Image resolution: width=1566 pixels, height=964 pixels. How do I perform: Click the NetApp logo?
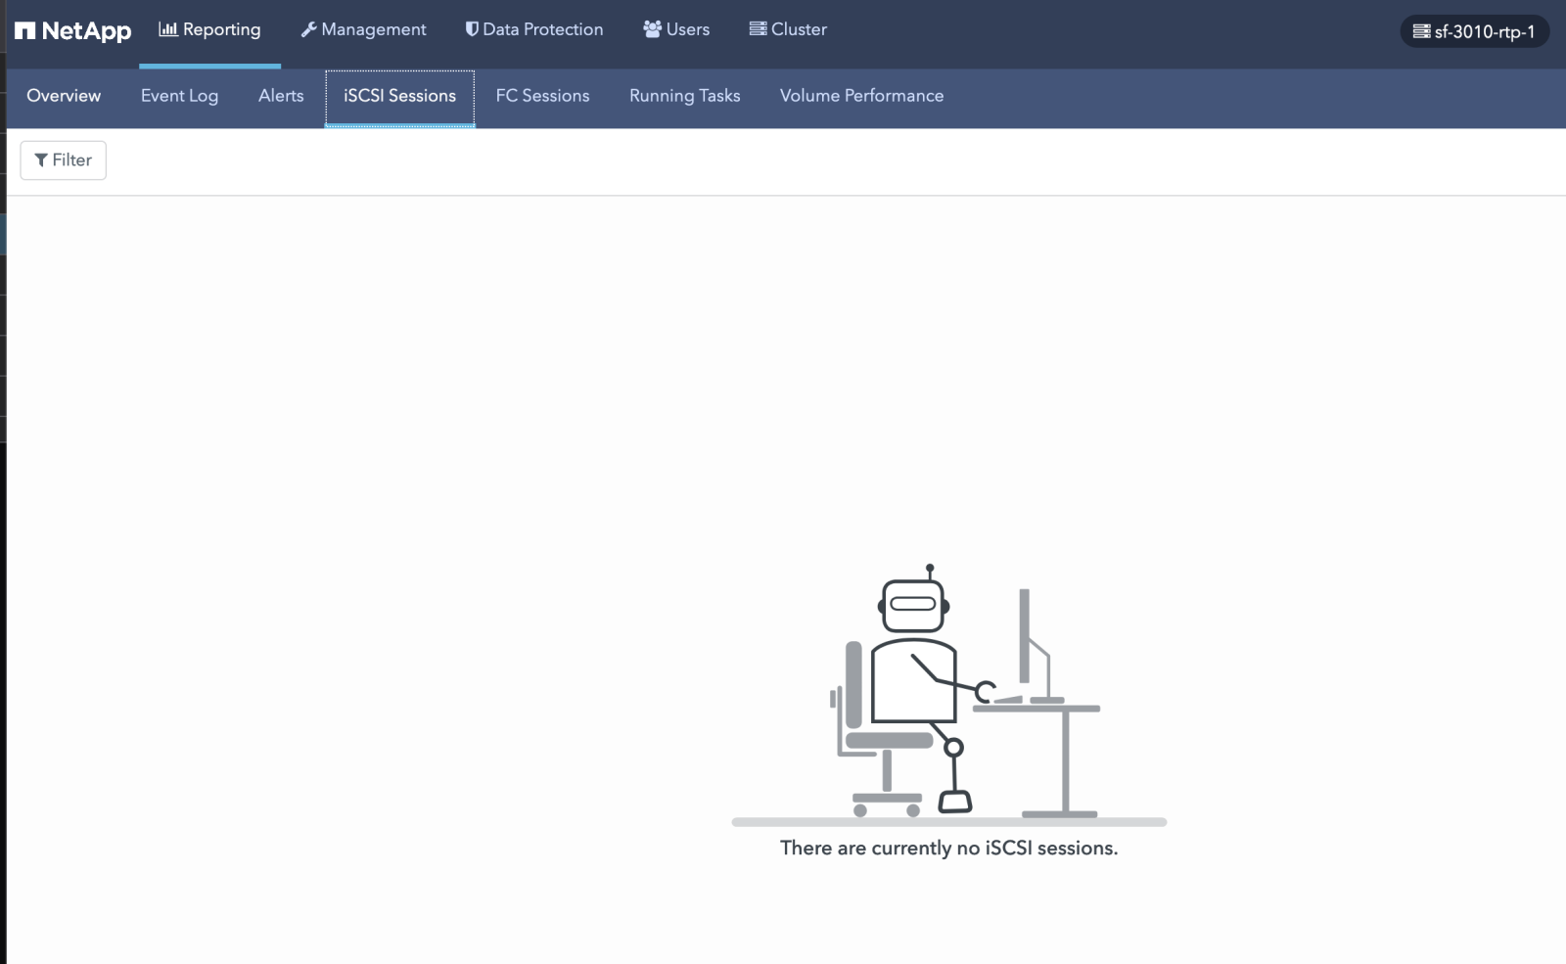(72, 31)
